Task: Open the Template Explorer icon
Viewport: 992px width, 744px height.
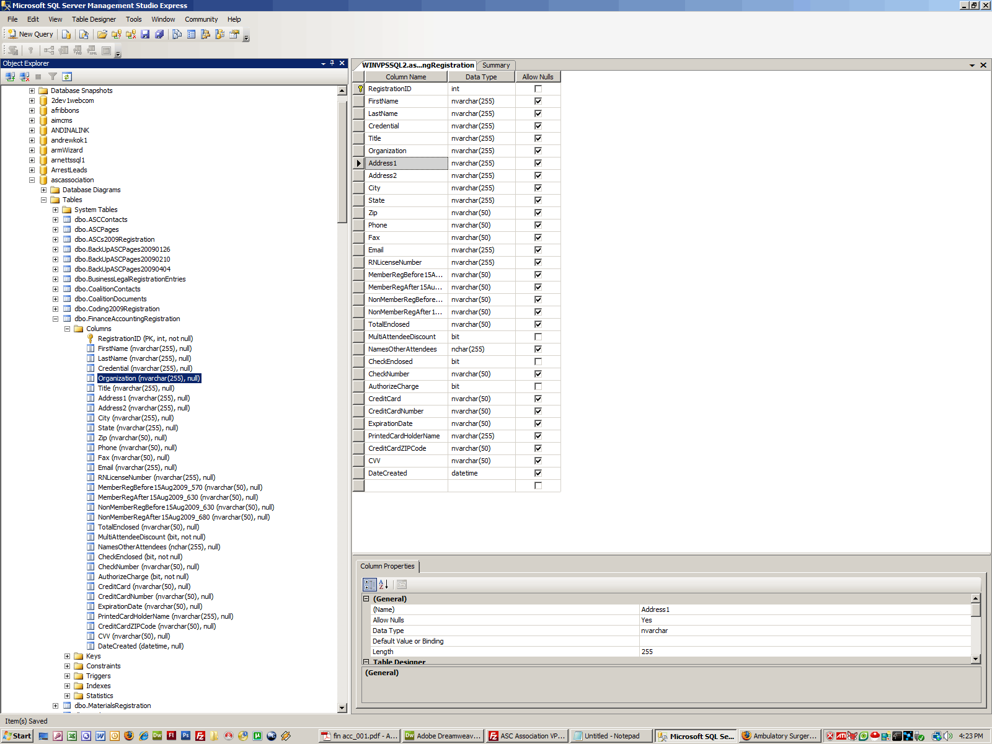Action: [x=220, y=34]
